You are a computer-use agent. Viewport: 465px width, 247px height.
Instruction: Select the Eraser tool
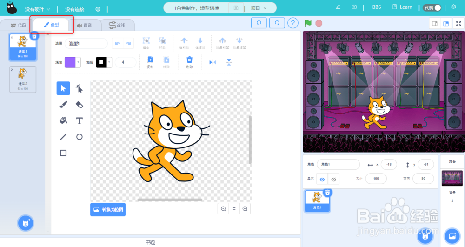[79, 104]
